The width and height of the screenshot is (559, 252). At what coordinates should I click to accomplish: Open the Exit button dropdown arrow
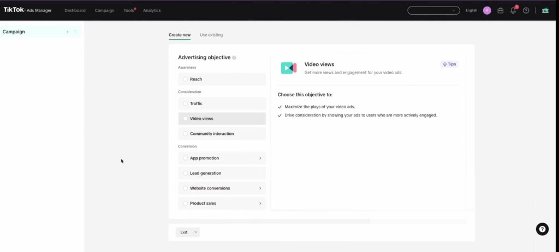(195, 232)
